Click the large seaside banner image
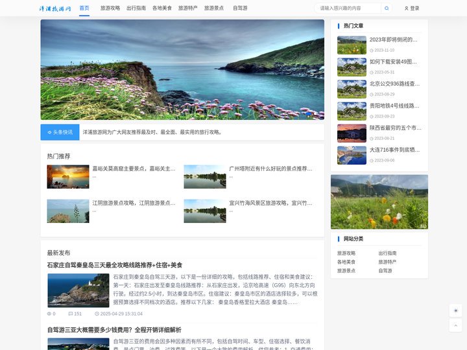The width and height of the screenshot is (467, 350). click(x=182, y=69)
